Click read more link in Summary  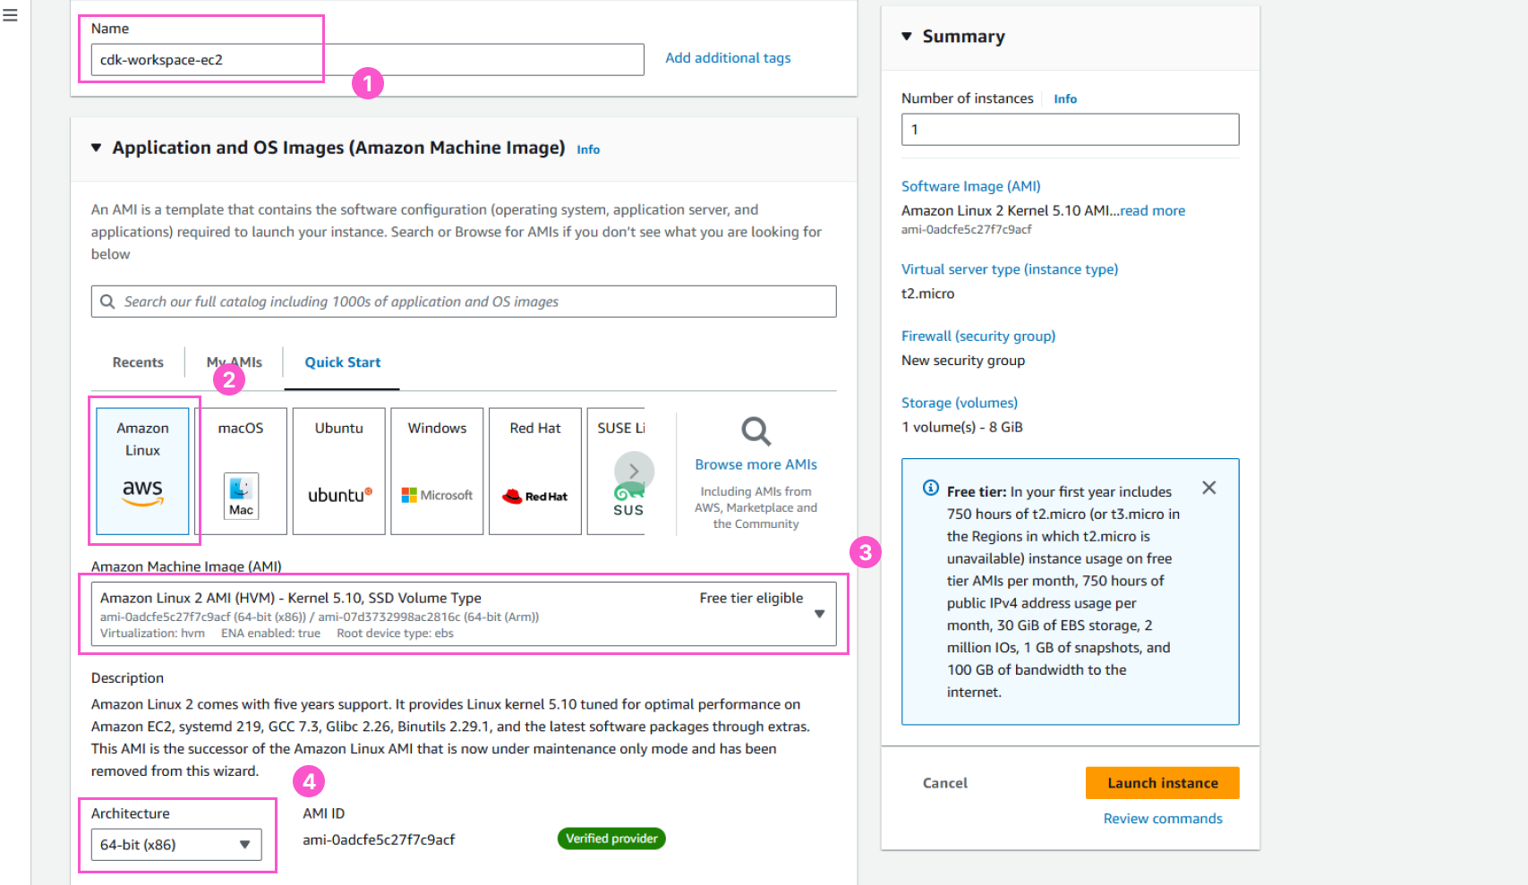click(x=1153, y=211)
